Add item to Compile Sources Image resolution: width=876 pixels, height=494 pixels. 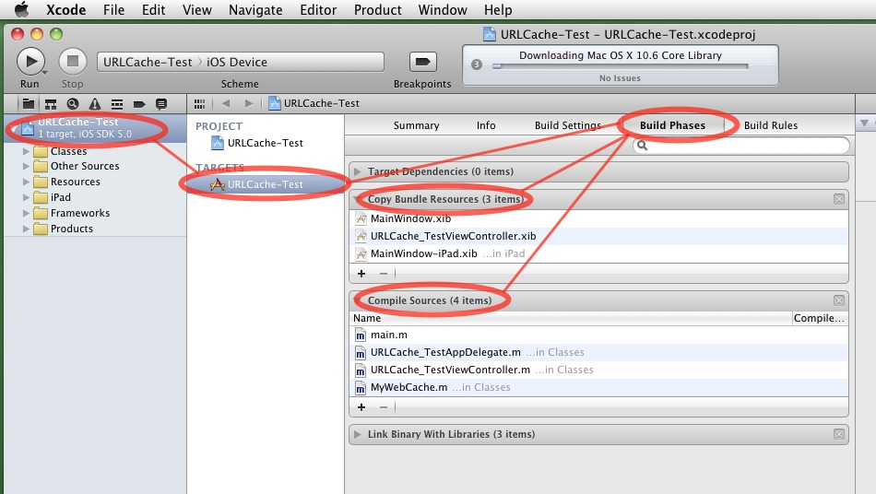361,407
